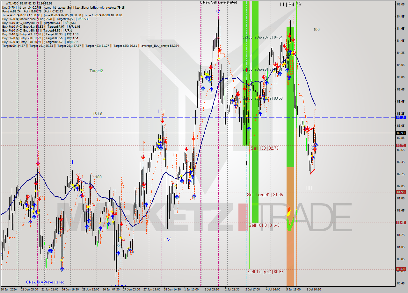This screenshot has width=408, height=293.
Task: Click the "27 Jun 19:00" time label
Action: tap(152, 289)
